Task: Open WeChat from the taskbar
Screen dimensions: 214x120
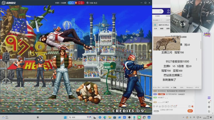Action: (x=139, y=117)
